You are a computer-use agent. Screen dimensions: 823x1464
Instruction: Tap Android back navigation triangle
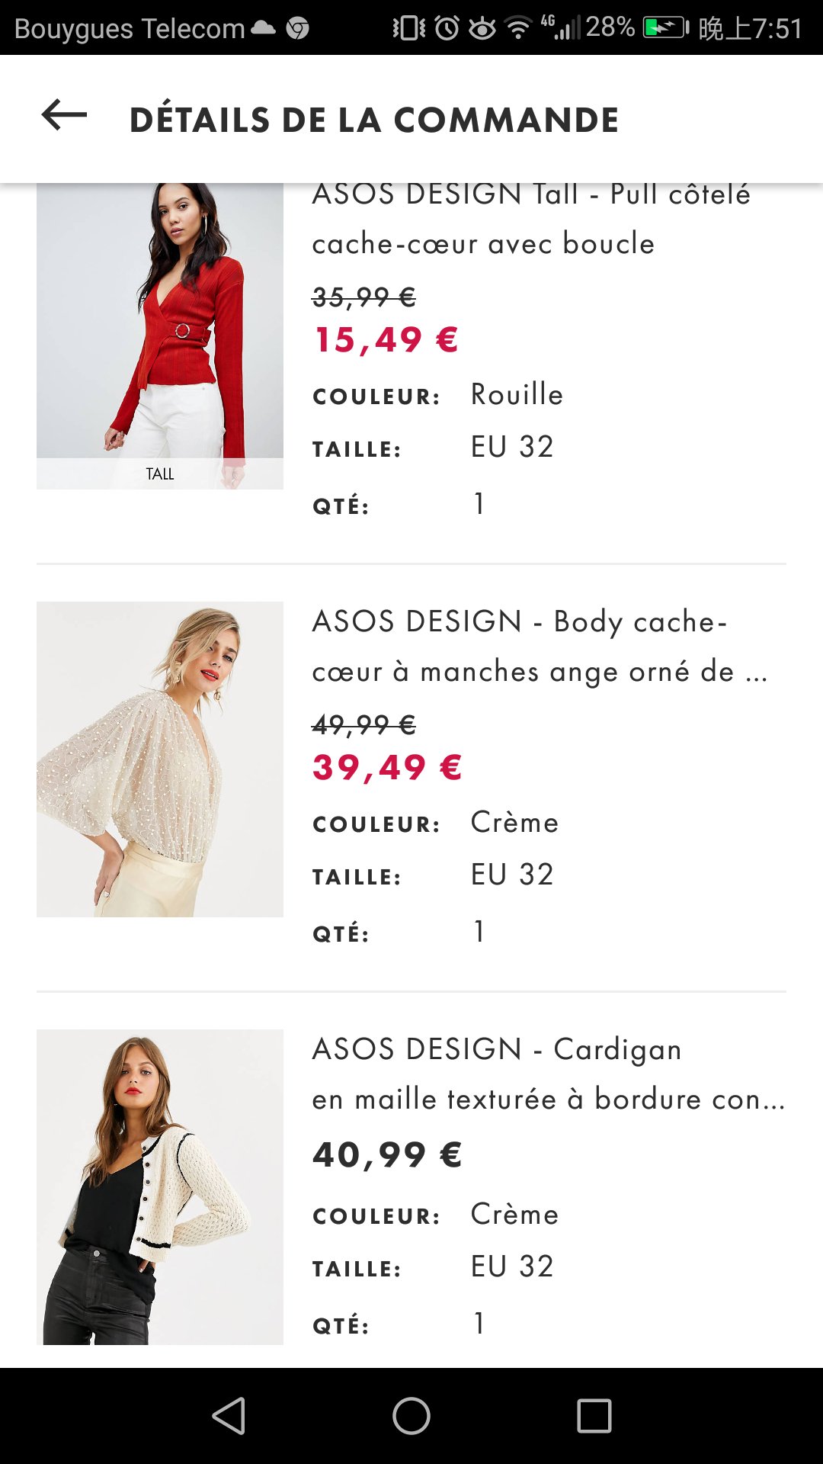coord(229,1416)
